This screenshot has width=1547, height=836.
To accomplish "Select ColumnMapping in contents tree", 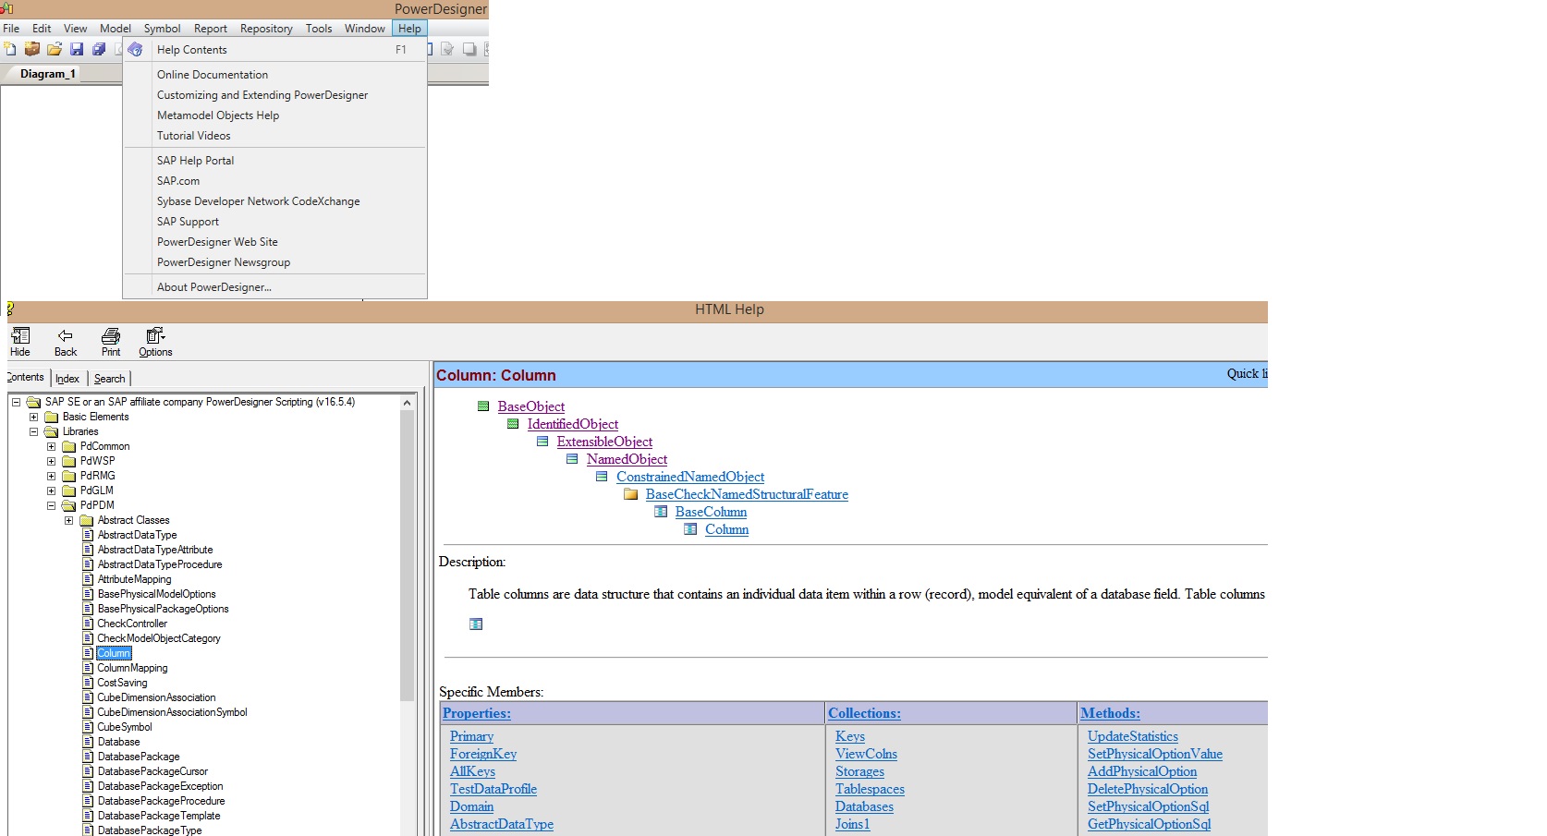I will pos(132,668).
